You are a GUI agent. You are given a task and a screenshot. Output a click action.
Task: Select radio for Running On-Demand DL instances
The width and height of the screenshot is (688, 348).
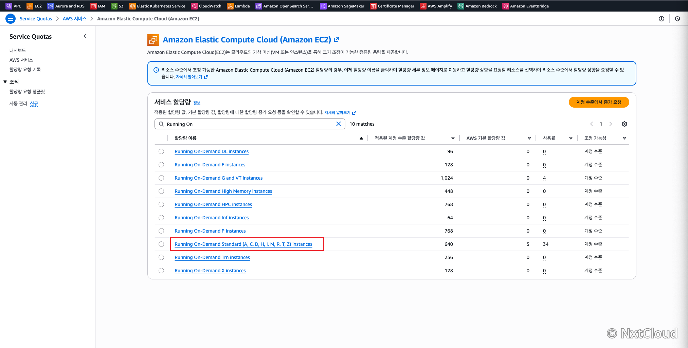click(161, 151)
